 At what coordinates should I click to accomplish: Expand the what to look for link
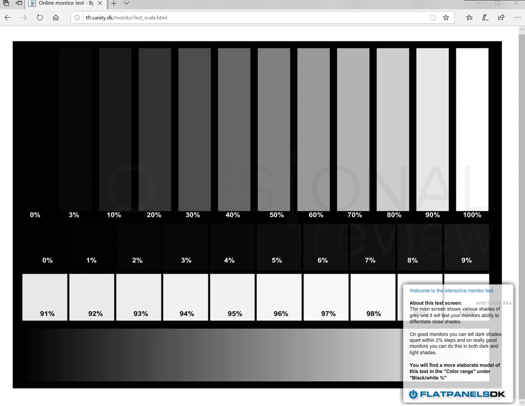coord(493,303)
